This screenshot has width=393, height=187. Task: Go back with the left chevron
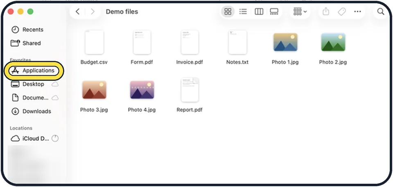tap(78, 11)
